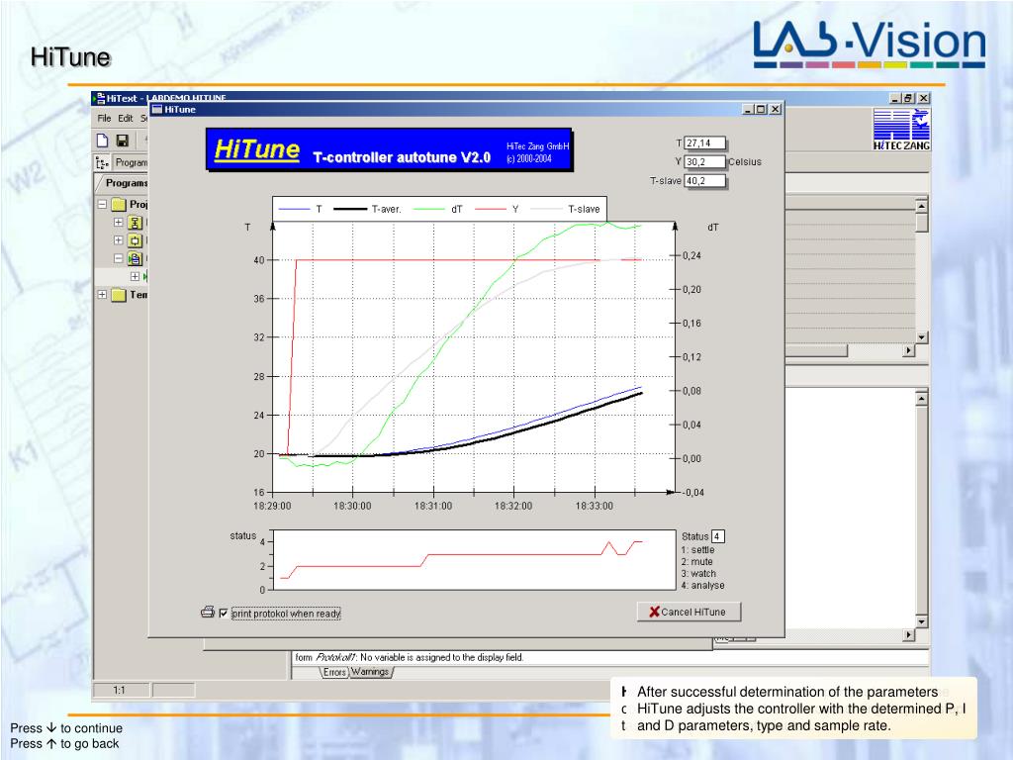Click the HiText title bar application icon

pos(100,98)
